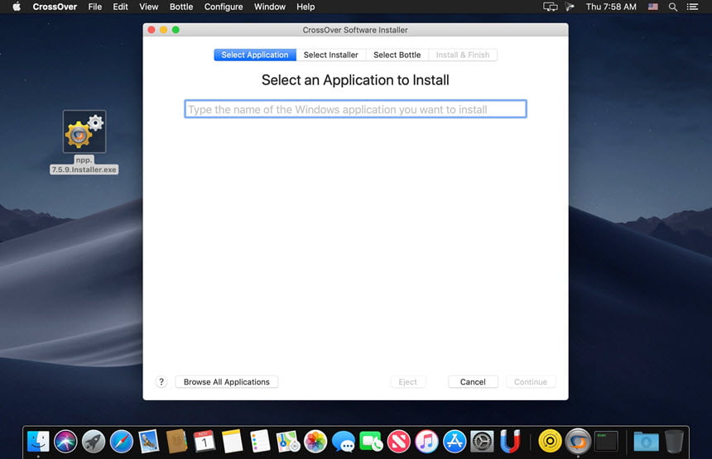This screenshot has width=712, height=459.
Task: Open yellow circular disc app in Dock
Action: coord(550,441)
